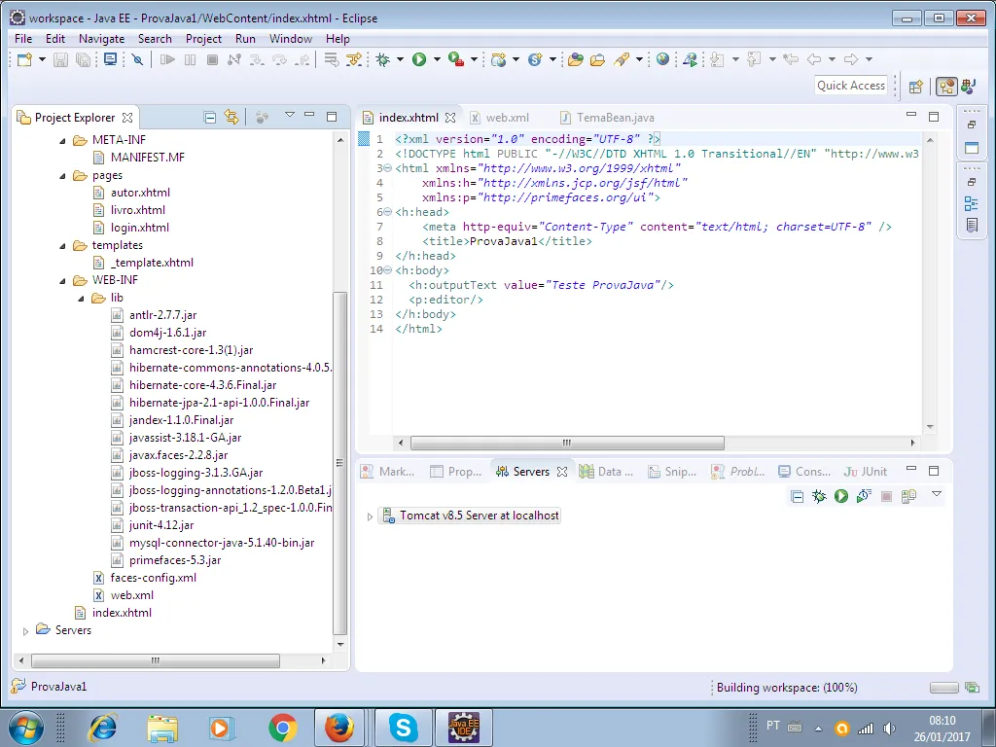Click the Debug bug icon in main toolbar
This screenshot has height=747, width=996.
[x=383, y=60]
